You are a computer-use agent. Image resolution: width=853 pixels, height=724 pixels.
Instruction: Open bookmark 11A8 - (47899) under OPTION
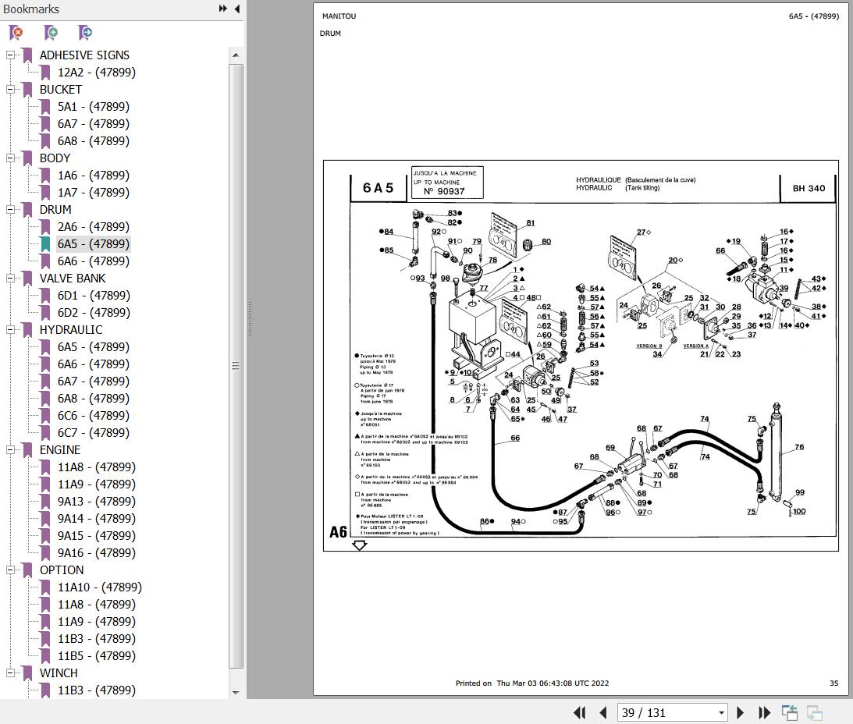click(96, 605)
